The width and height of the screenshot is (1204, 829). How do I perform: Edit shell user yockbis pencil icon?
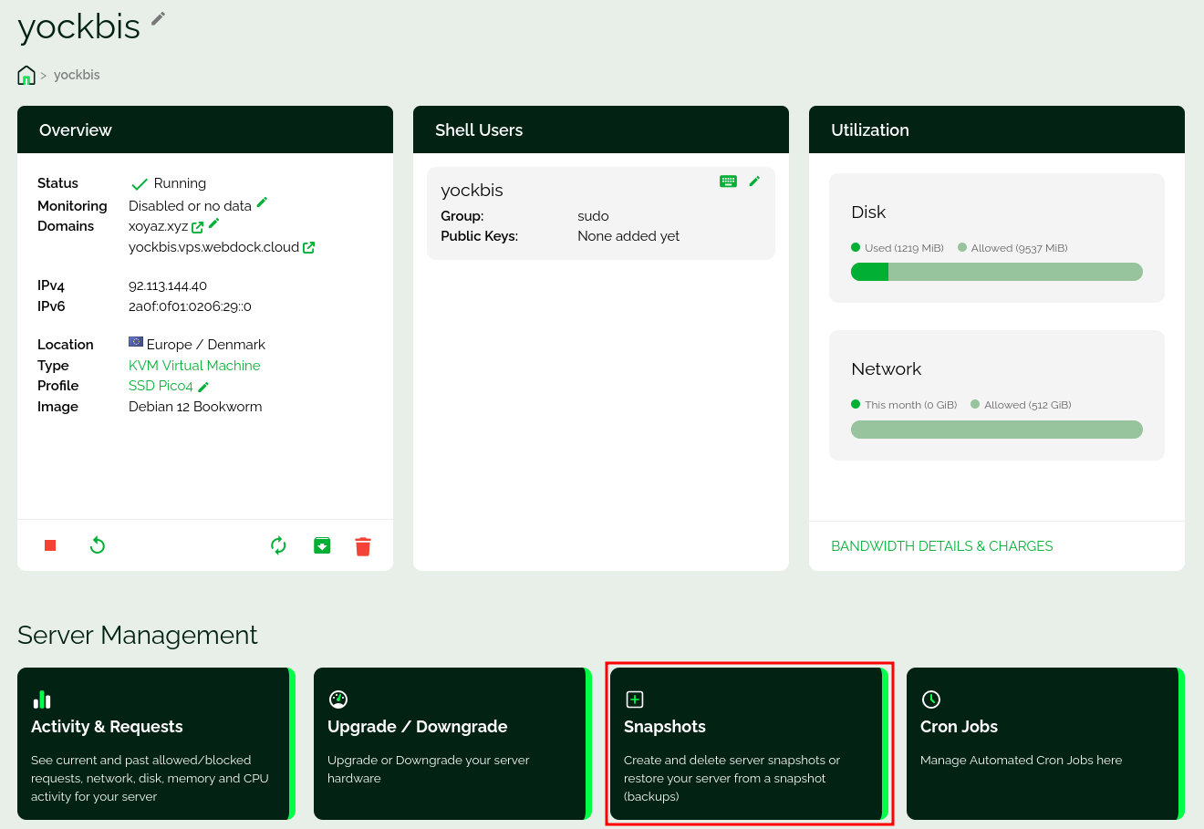tap(754, 181)
